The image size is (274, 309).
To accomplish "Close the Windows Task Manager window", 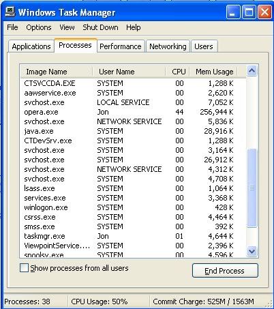I will [264, 12].
